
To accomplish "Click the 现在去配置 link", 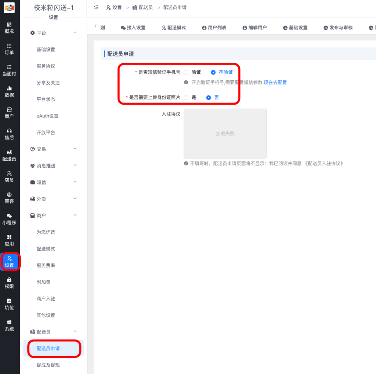I will [275, 83].
